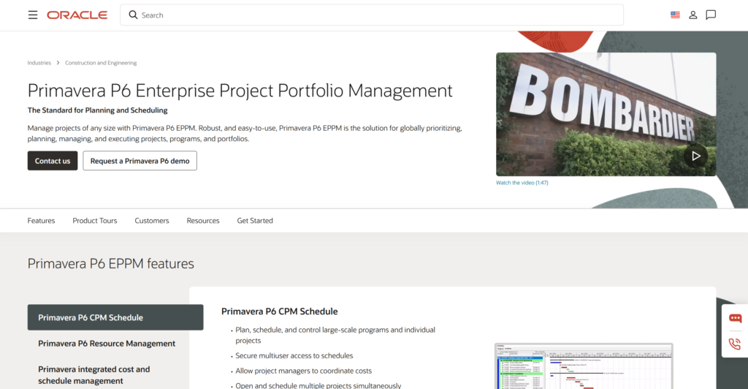This screenshot has height=389, width=748.
Task: Open the red live chat widget
Action: pos(735,318)
